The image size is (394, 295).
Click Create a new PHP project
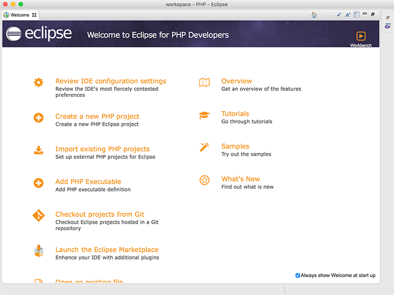pyautogui.click(x=97, y=116)
